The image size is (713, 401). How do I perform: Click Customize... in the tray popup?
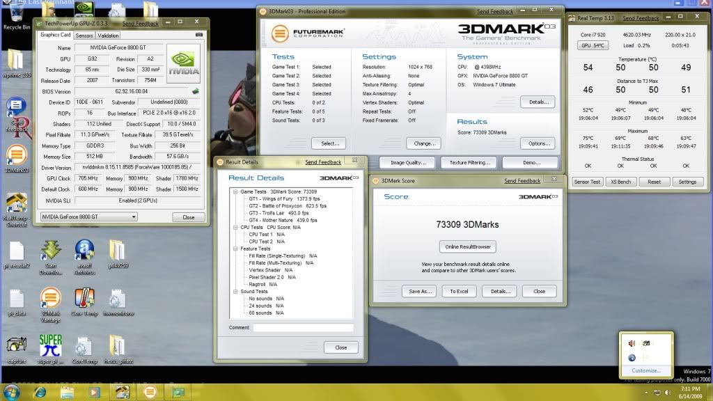point(645,370)
